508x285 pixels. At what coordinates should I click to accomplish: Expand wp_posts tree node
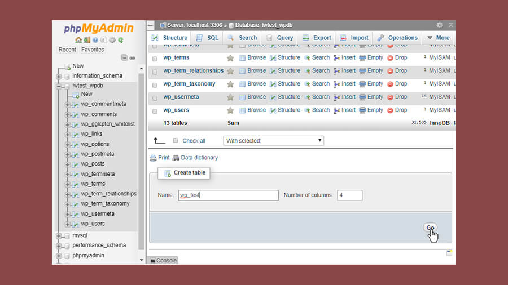pos(67,164)
